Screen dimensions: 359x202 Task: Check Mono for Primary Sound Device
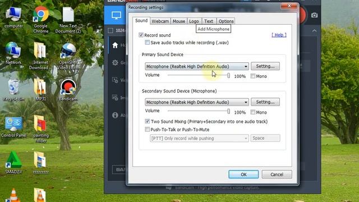(x=253, y=76)
